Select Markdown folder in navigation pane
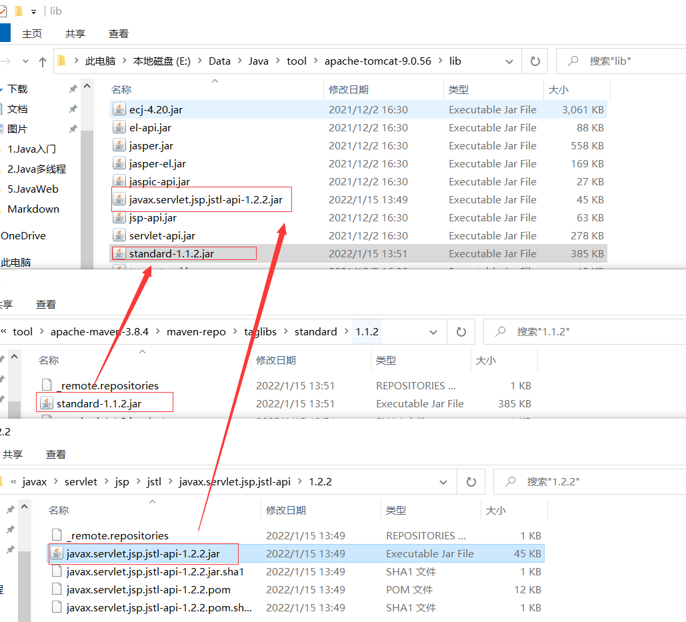Image resolution: width=686 pixels, height=622 pixels. pyautogui.click(x=33, y=209)
